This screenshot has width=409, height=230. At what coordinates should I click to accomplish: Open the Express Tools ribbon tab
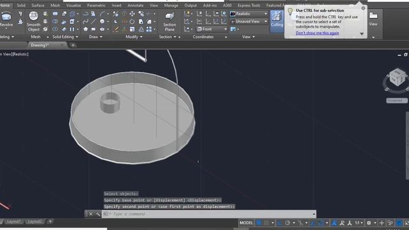pyautogui.click(x=249, y=5)
